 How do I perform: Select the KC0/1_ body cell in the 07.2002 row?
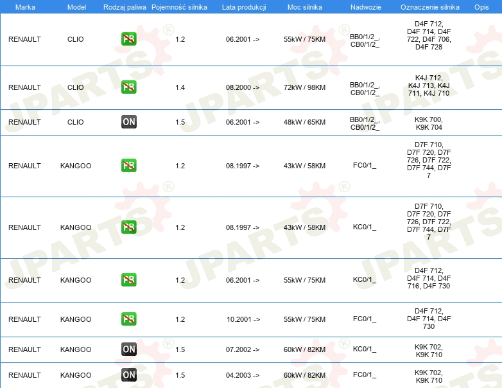coord(365,349)
